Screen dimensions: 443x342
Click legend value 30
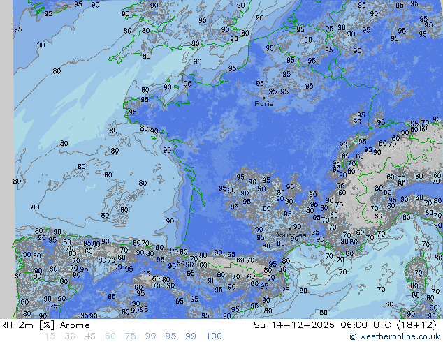[70, 336]
